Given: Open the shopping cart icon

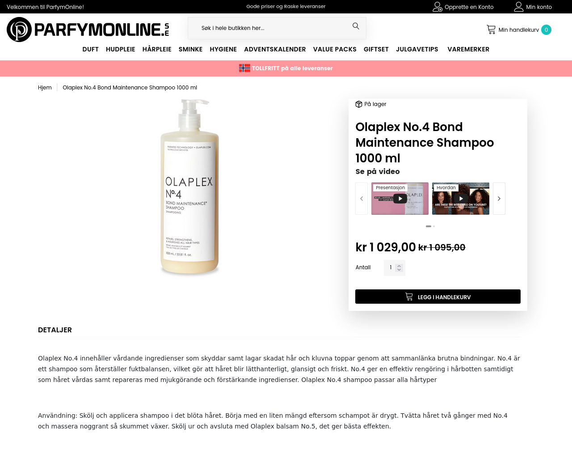Looking at the screenshot, I should 491,30.
